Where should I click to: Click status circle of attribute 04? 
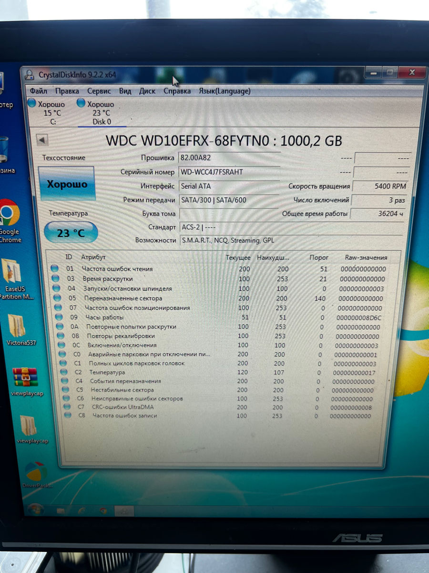click(57, 288)
